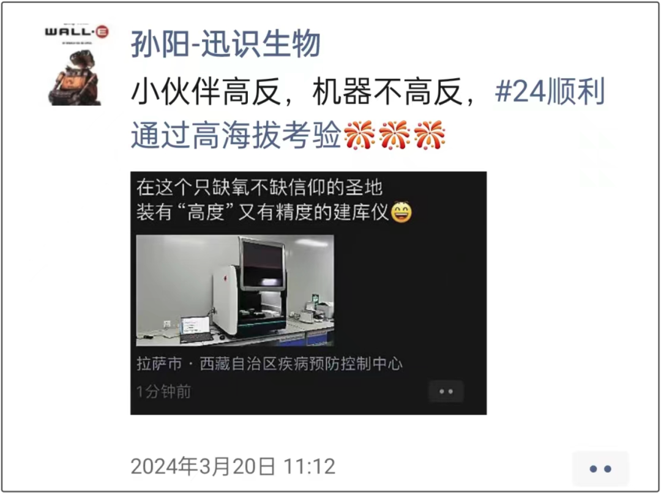Open hashtag #24顺利通过高海拔考验

(368, 113)
